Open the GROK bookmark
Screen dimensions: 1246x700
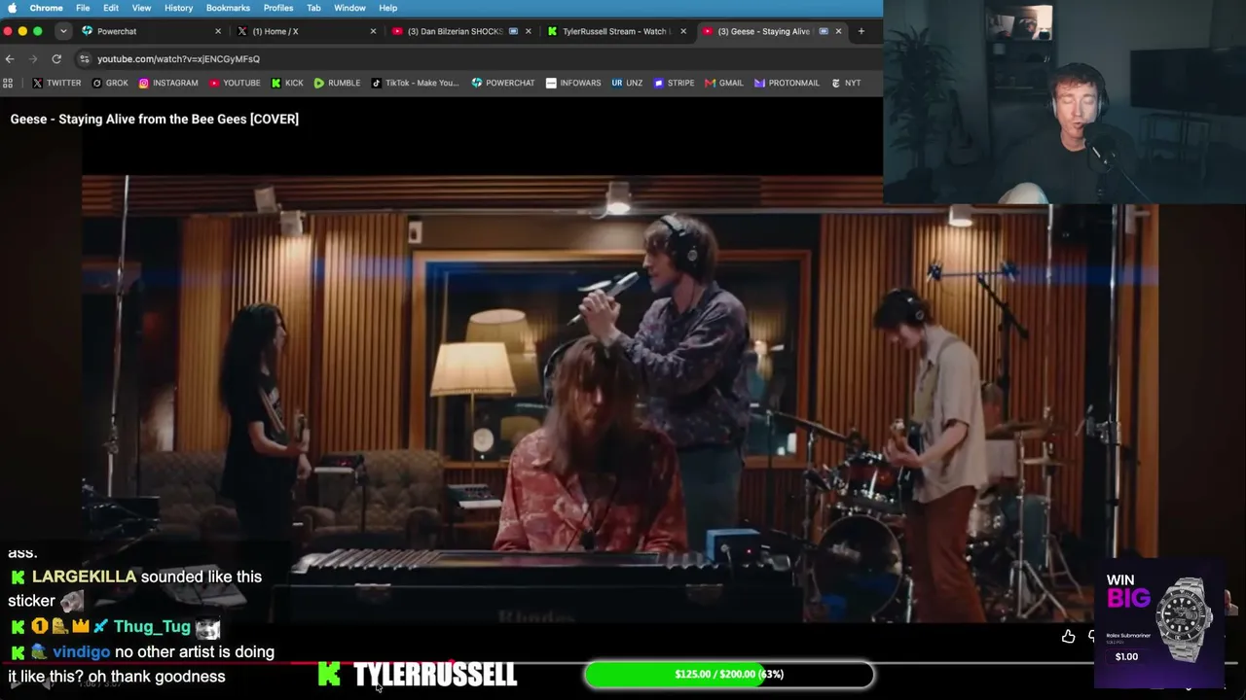click(110, 83)
